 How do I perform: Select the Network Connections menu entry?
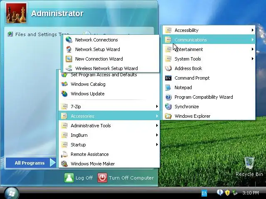pyautogui.click(x=111, y=40)
